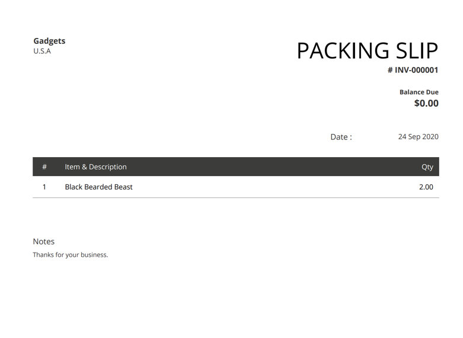Click the Date label
This screenshot has width=463, height=338.
pos(339,137)
